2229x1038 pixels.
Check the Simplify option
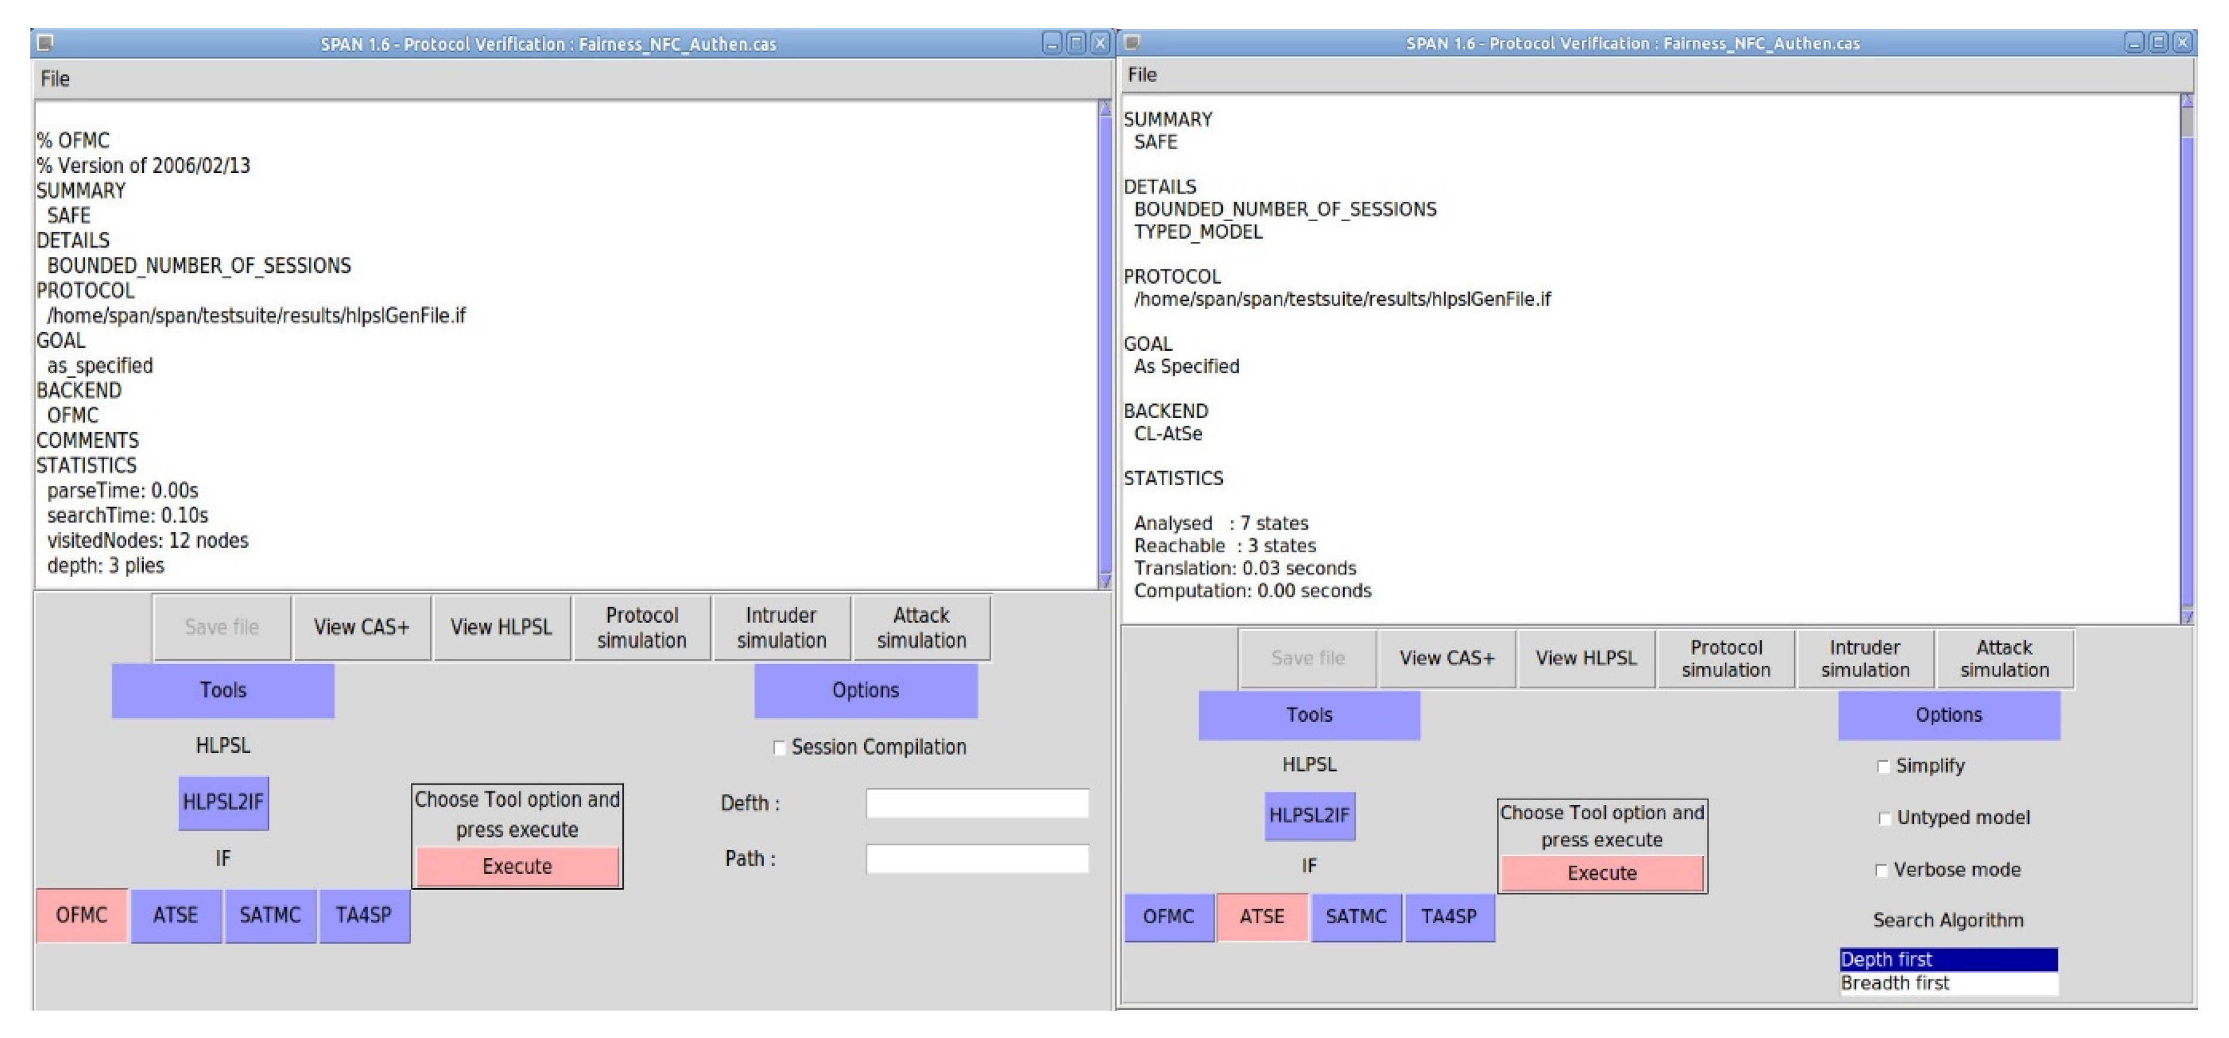click(1883, 766)
